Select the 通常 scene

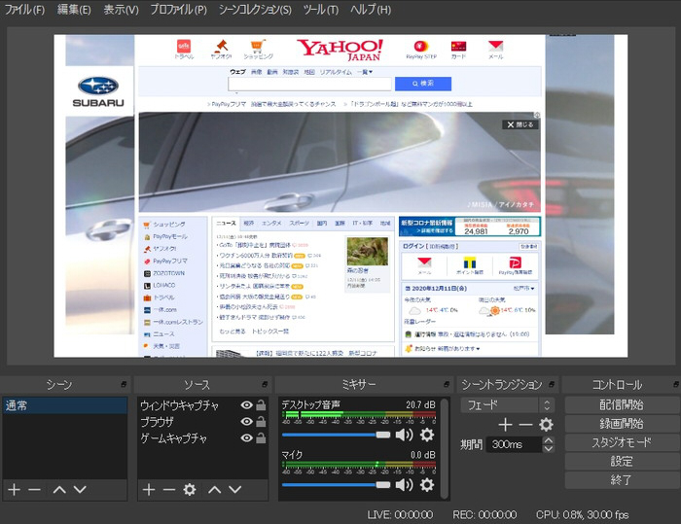[x=65, y=405]
